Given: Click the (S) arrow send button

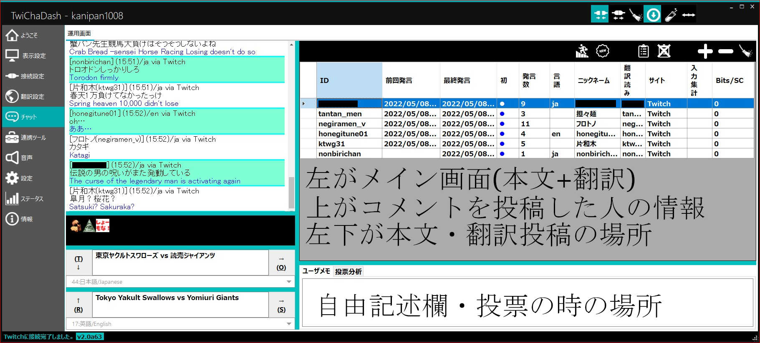Looking at the screenshot, I should [x=281, y=305].
